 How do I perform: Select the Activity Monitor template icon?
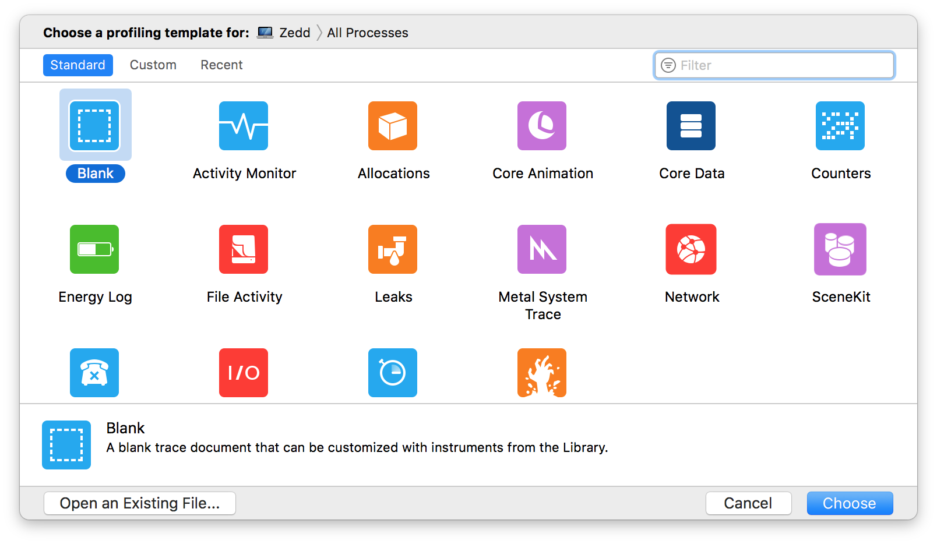click(244, 126)
